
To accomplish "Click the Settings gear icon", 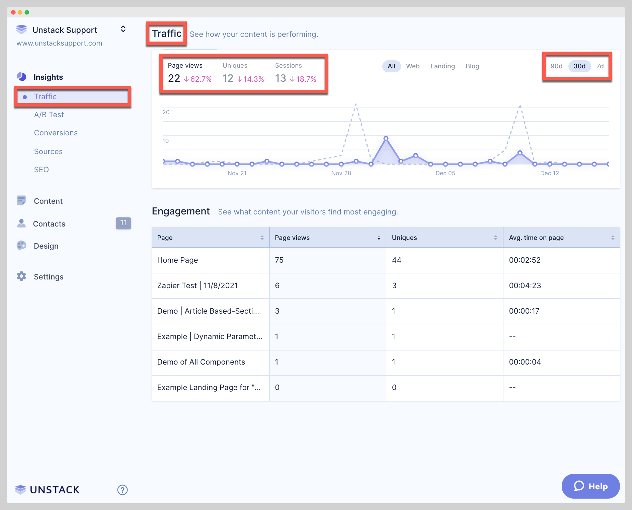I will coord(21,276).
